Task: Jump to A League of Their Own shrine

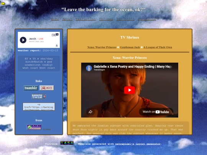Action: [x=158, y=47]
